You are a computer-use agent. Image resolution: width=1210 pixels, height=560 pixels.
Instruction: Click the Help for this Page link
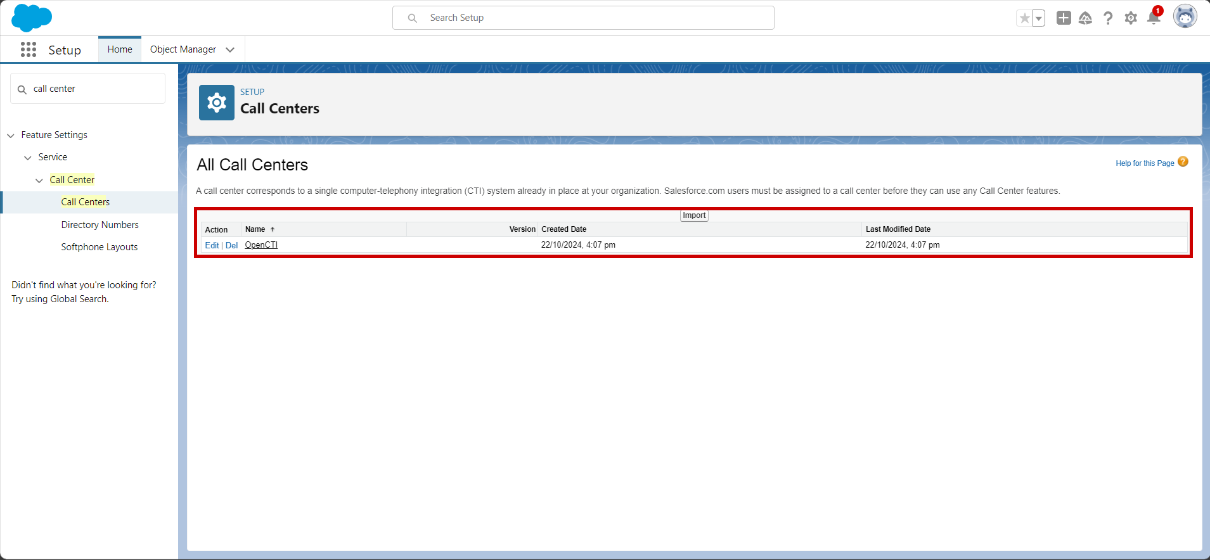click(1145, 163)
